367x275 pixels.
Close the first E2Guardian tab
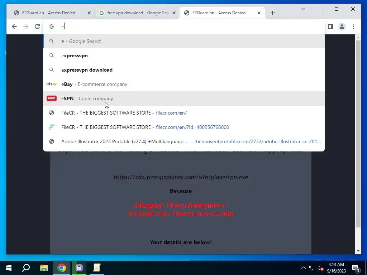(x=89, y=13)
